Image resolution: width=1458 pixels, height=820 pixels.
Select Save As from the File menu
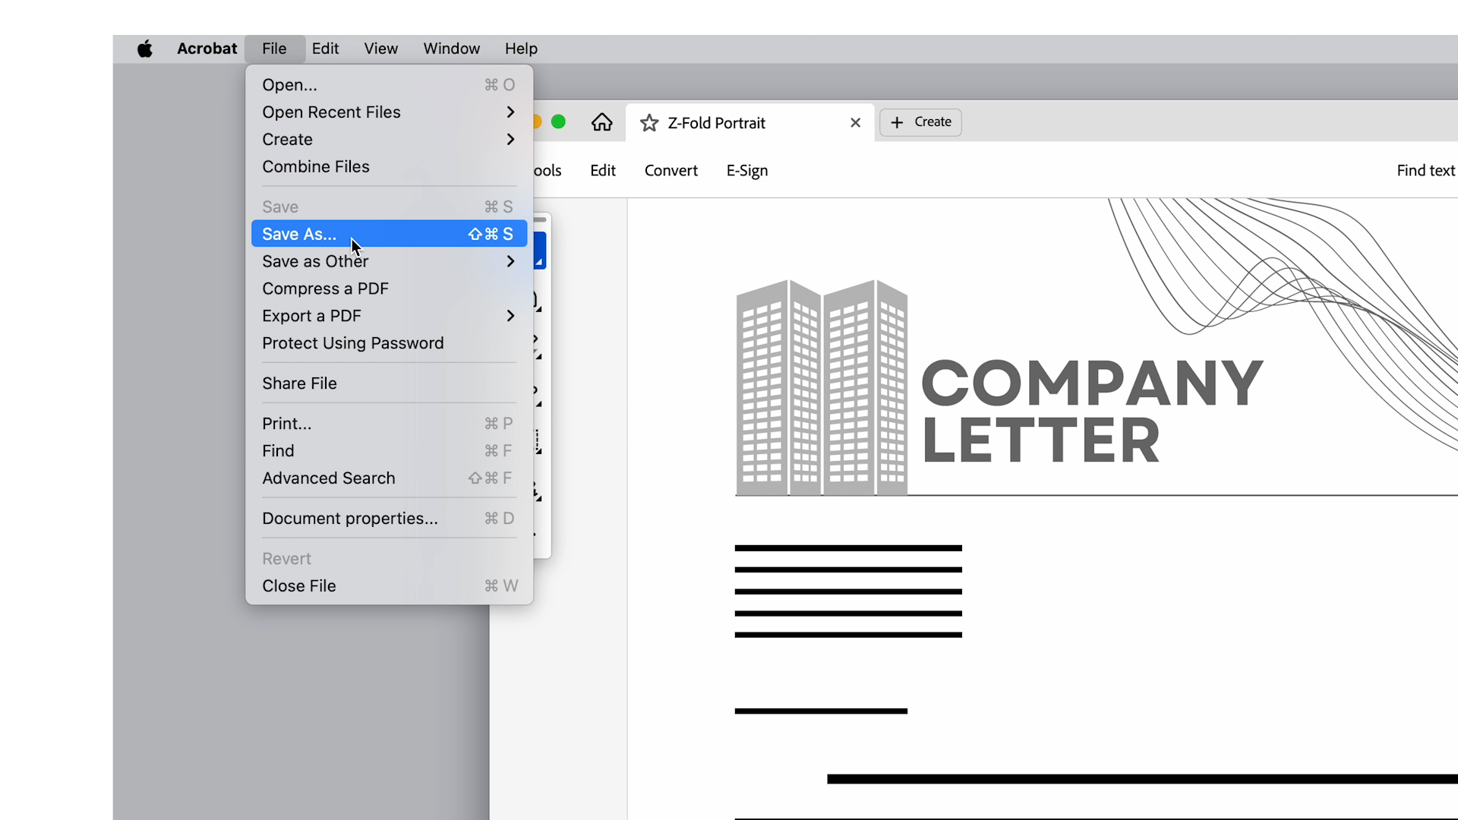(298, 234)
